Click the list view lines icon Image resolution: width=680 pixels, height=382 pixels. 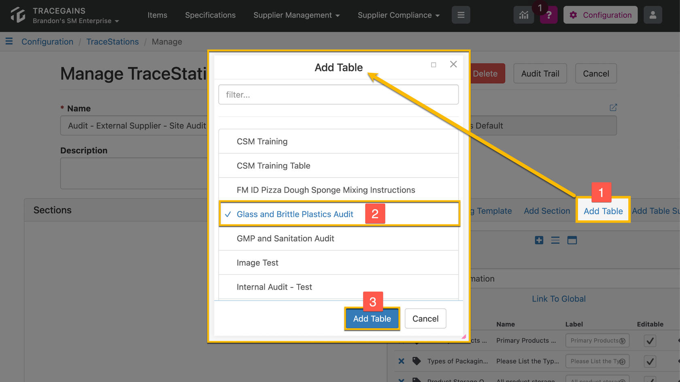tap(555, 240)
